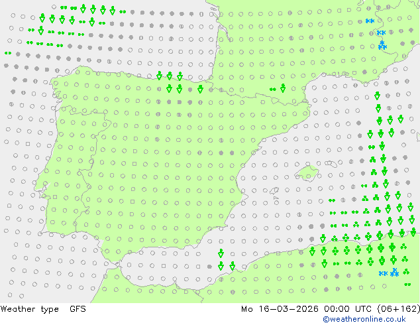Click the large blue snowflake symbol in Algeria
The width and height of the screenshot is (420, 325).
[394, 273]
